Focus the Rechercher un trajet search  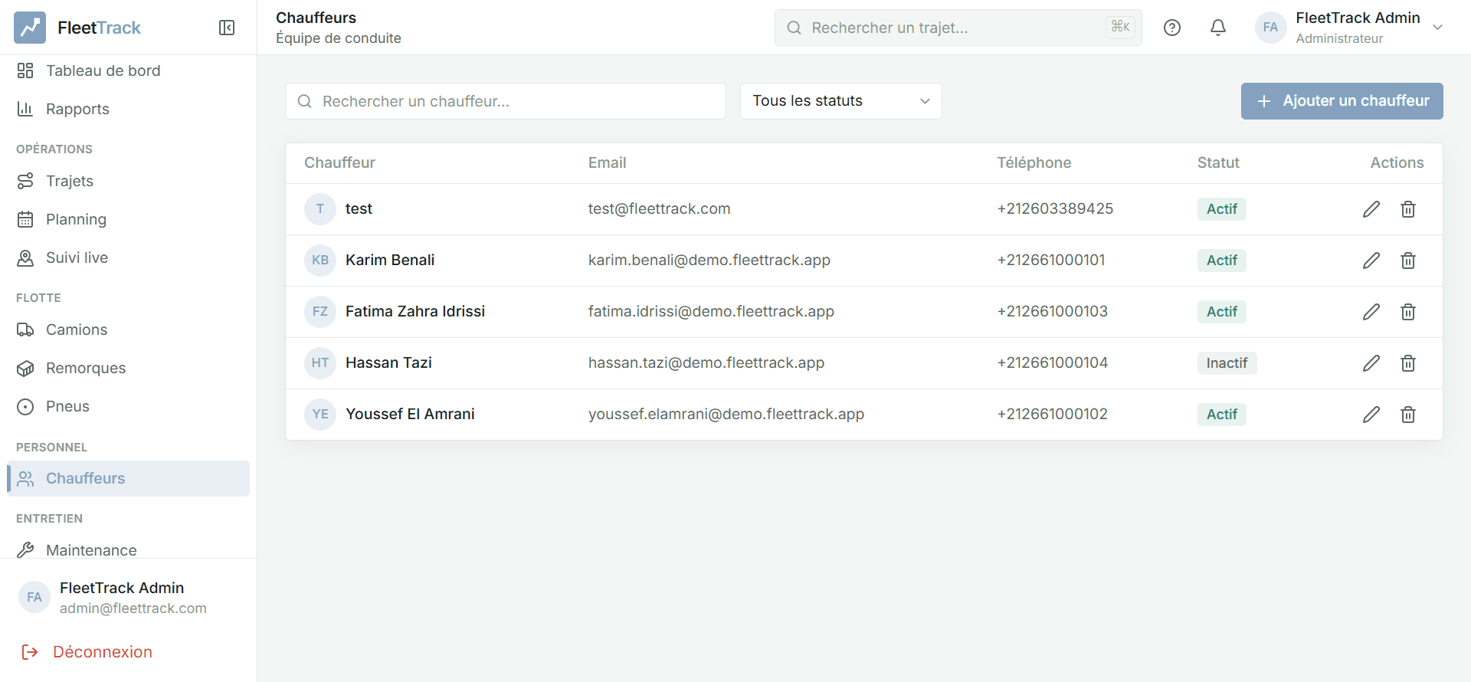958,28
